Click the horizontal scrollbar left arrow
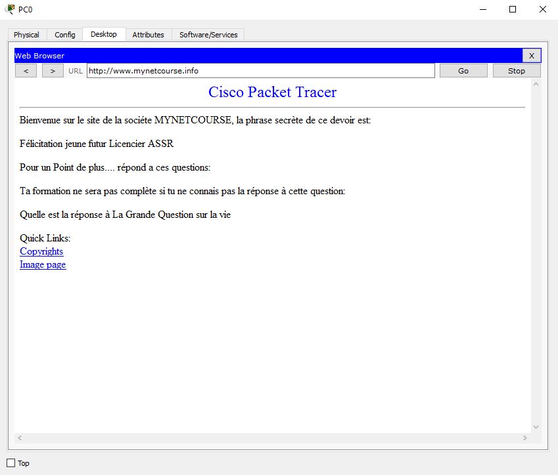This screenshot has height=475, width=558. pos(20,438)
